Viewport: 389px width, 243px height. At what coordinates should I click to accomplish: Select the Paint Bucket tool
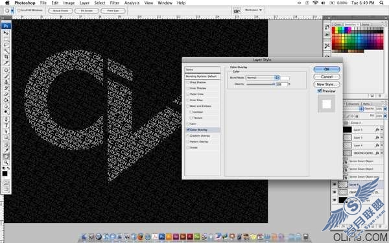(6, 100)
